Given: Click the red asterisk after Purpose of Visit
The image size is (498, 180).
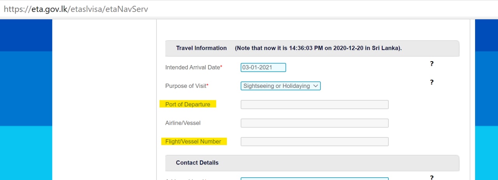Looking at the screenshot, I should point(208,85).
